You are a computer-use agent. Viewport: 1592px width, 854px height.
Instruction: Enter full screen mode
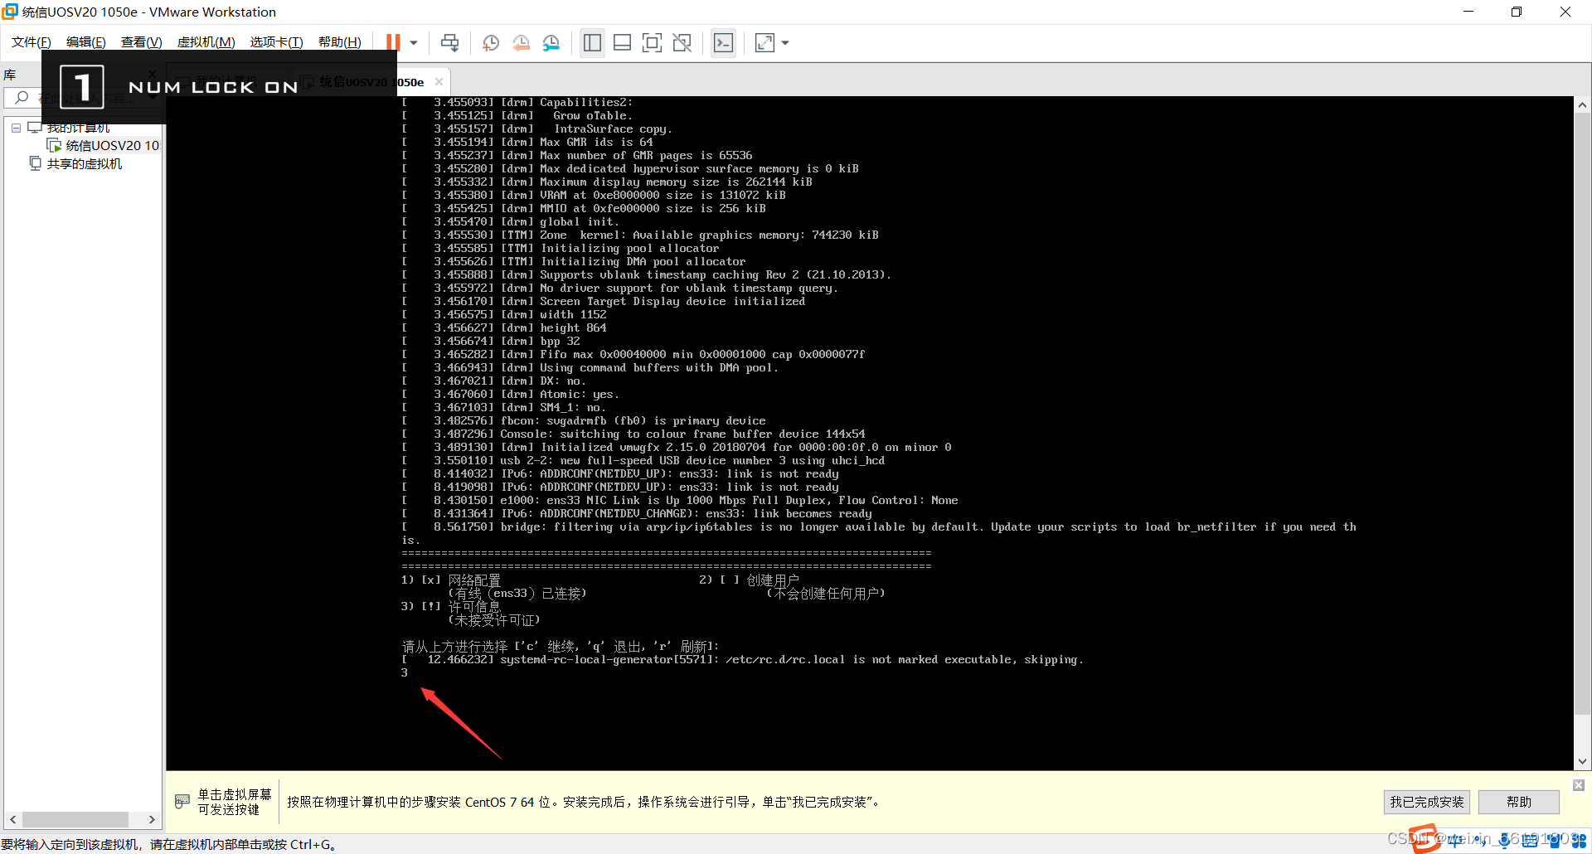[x=653, y=43]
